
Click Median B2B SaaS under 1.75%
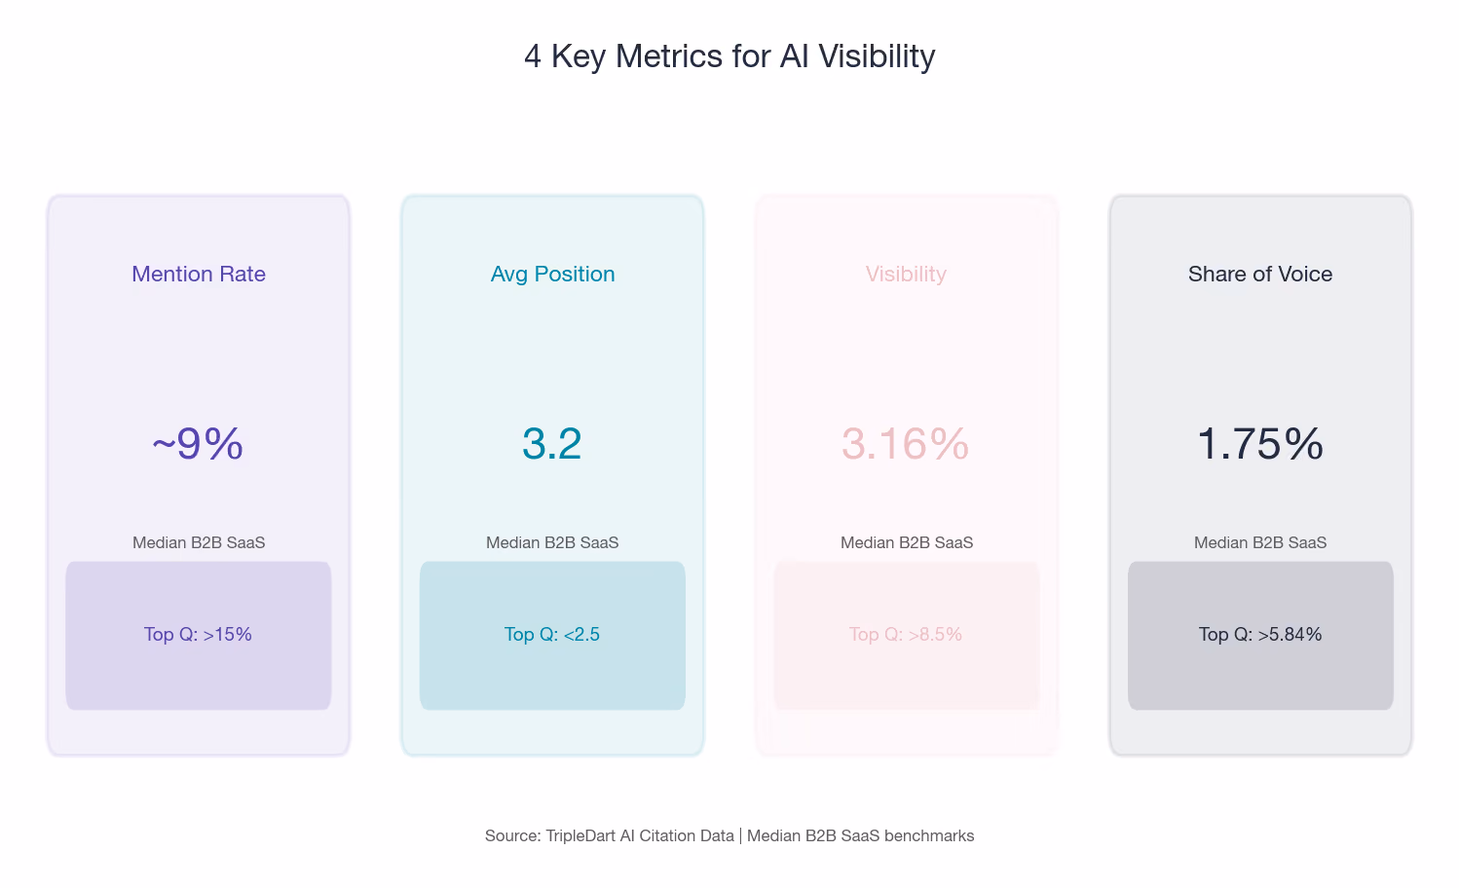(x=1260, y=542)
